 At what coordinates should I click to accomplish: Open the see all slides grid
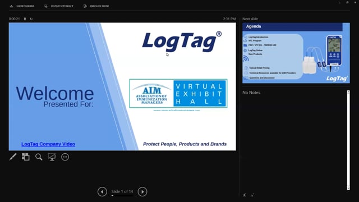click(x=26, y=157)
